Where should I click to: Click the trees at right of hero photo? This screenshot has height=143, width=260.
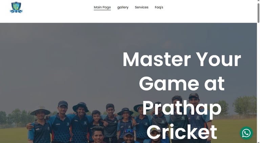[x=244, y=105]
